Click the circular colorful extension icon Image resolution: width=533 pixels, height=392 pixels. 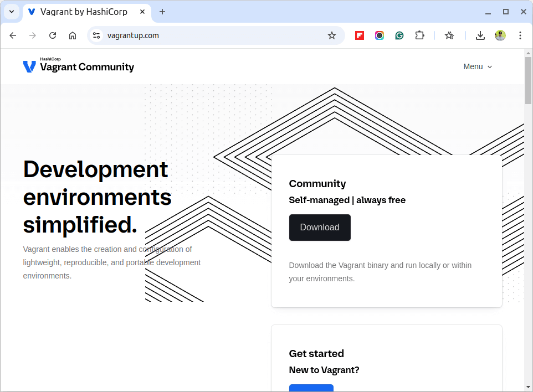tap(380, 35)
